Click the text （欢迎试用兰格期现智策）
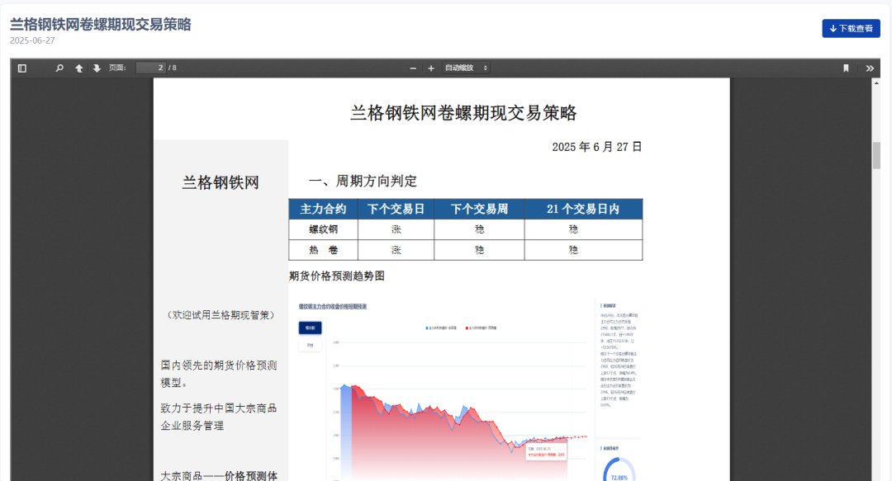Screen dimensions: 892x481 coord(221,315)
